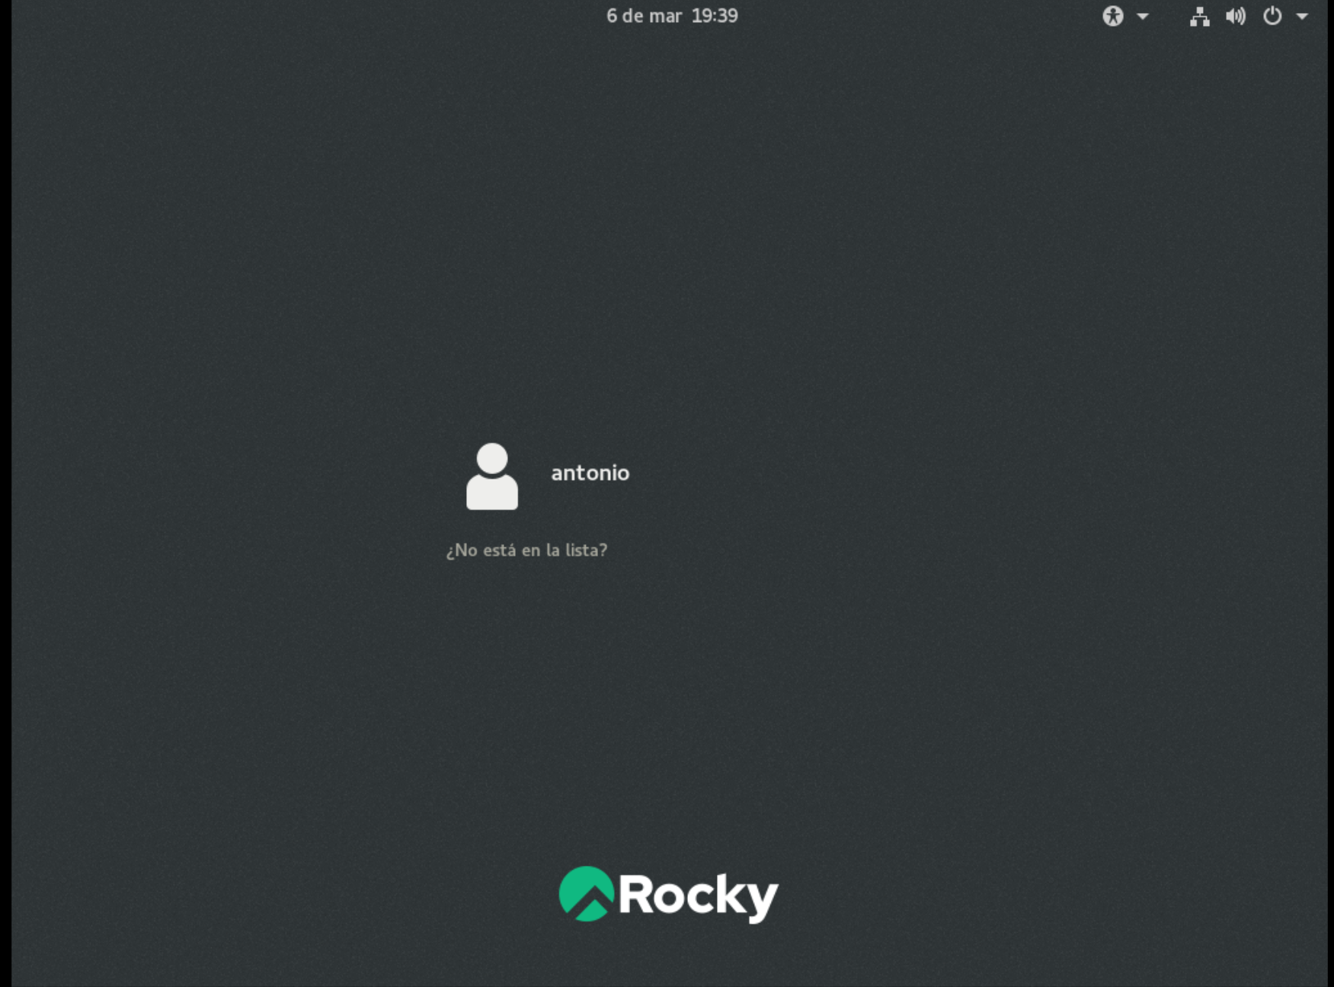Click the time 19:39 in top bar

click(715, 16)
